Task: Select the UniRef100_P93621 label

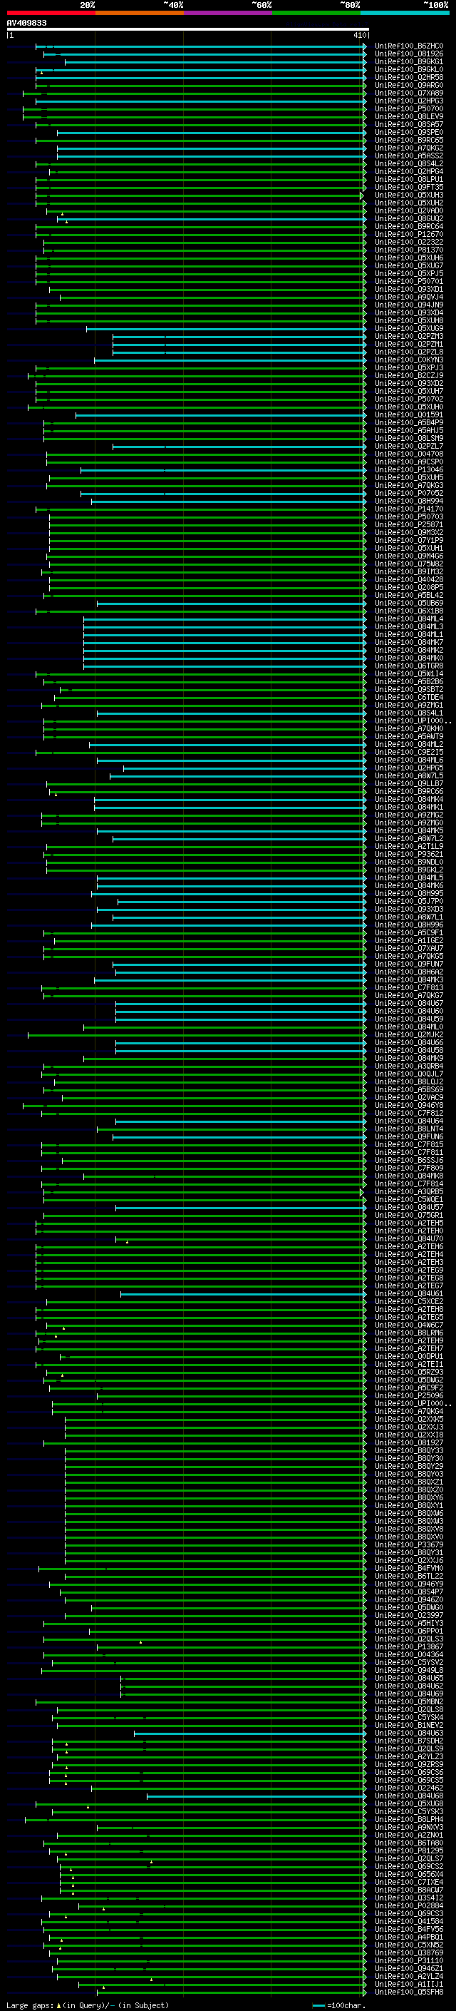Action: point(408,854)
